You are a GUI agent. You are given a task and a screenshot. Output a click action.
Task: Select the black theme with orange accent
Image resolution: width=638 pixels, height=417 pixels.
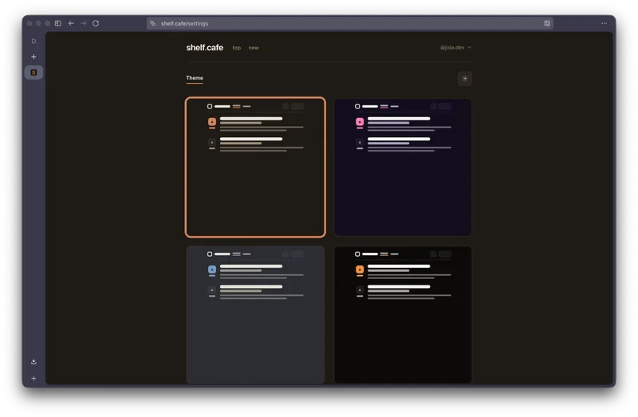tap(403, 314)
